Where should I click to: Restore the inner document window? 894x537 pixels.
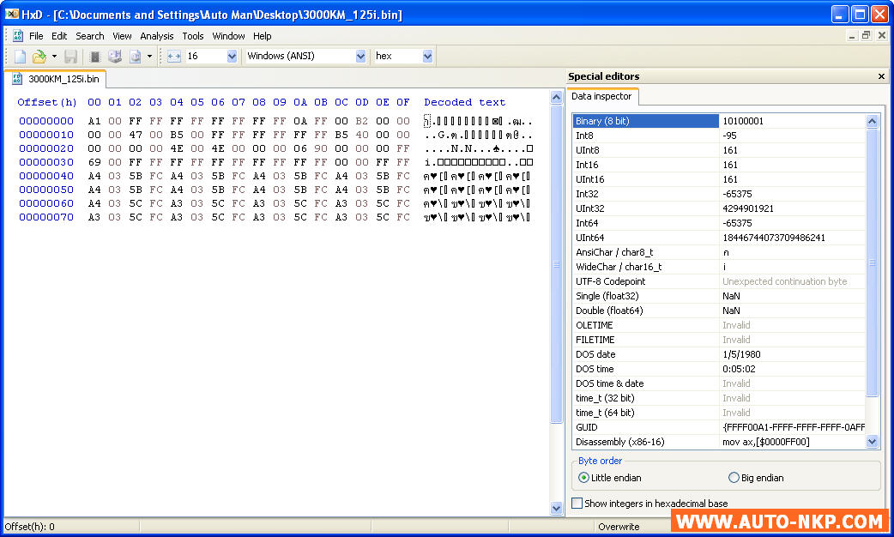click(866, 35)
